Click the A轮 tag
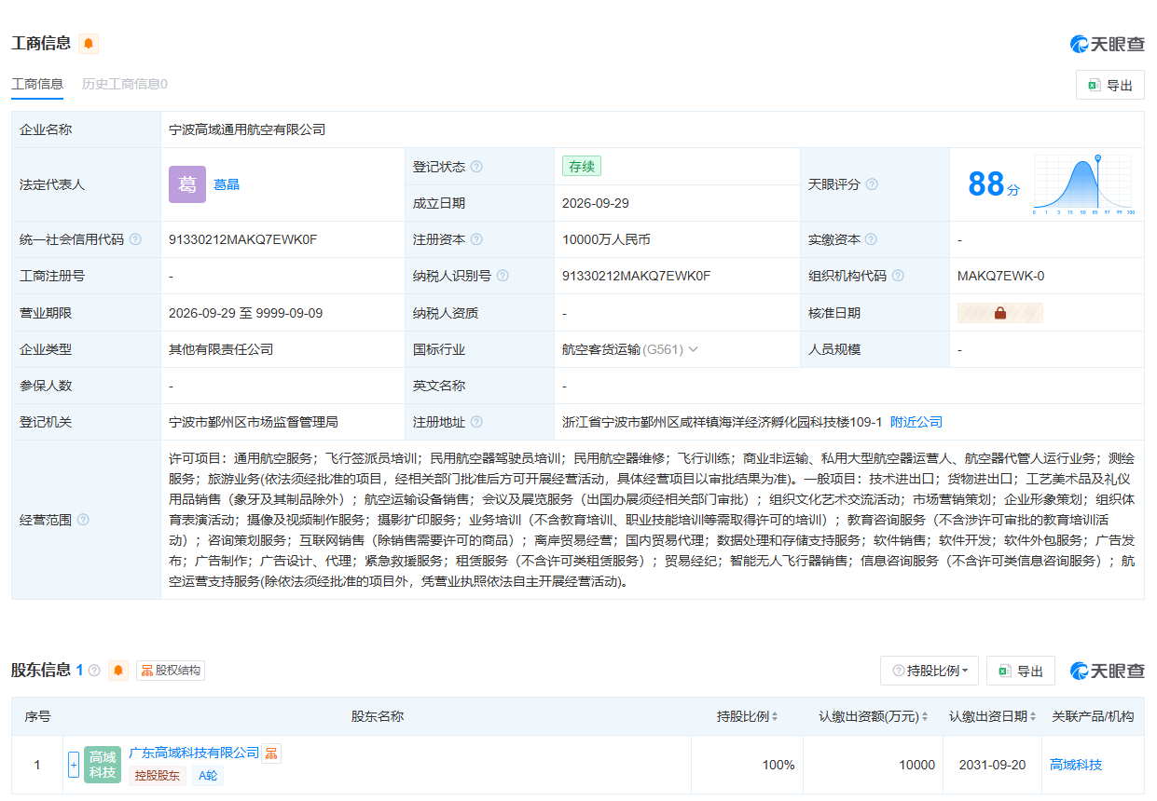 [x=208, y=775]
